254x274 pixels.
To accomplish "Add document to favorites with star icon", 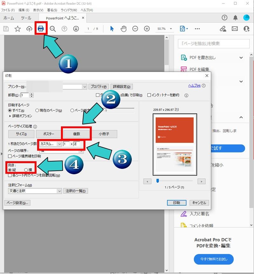I will click(17, 29).
